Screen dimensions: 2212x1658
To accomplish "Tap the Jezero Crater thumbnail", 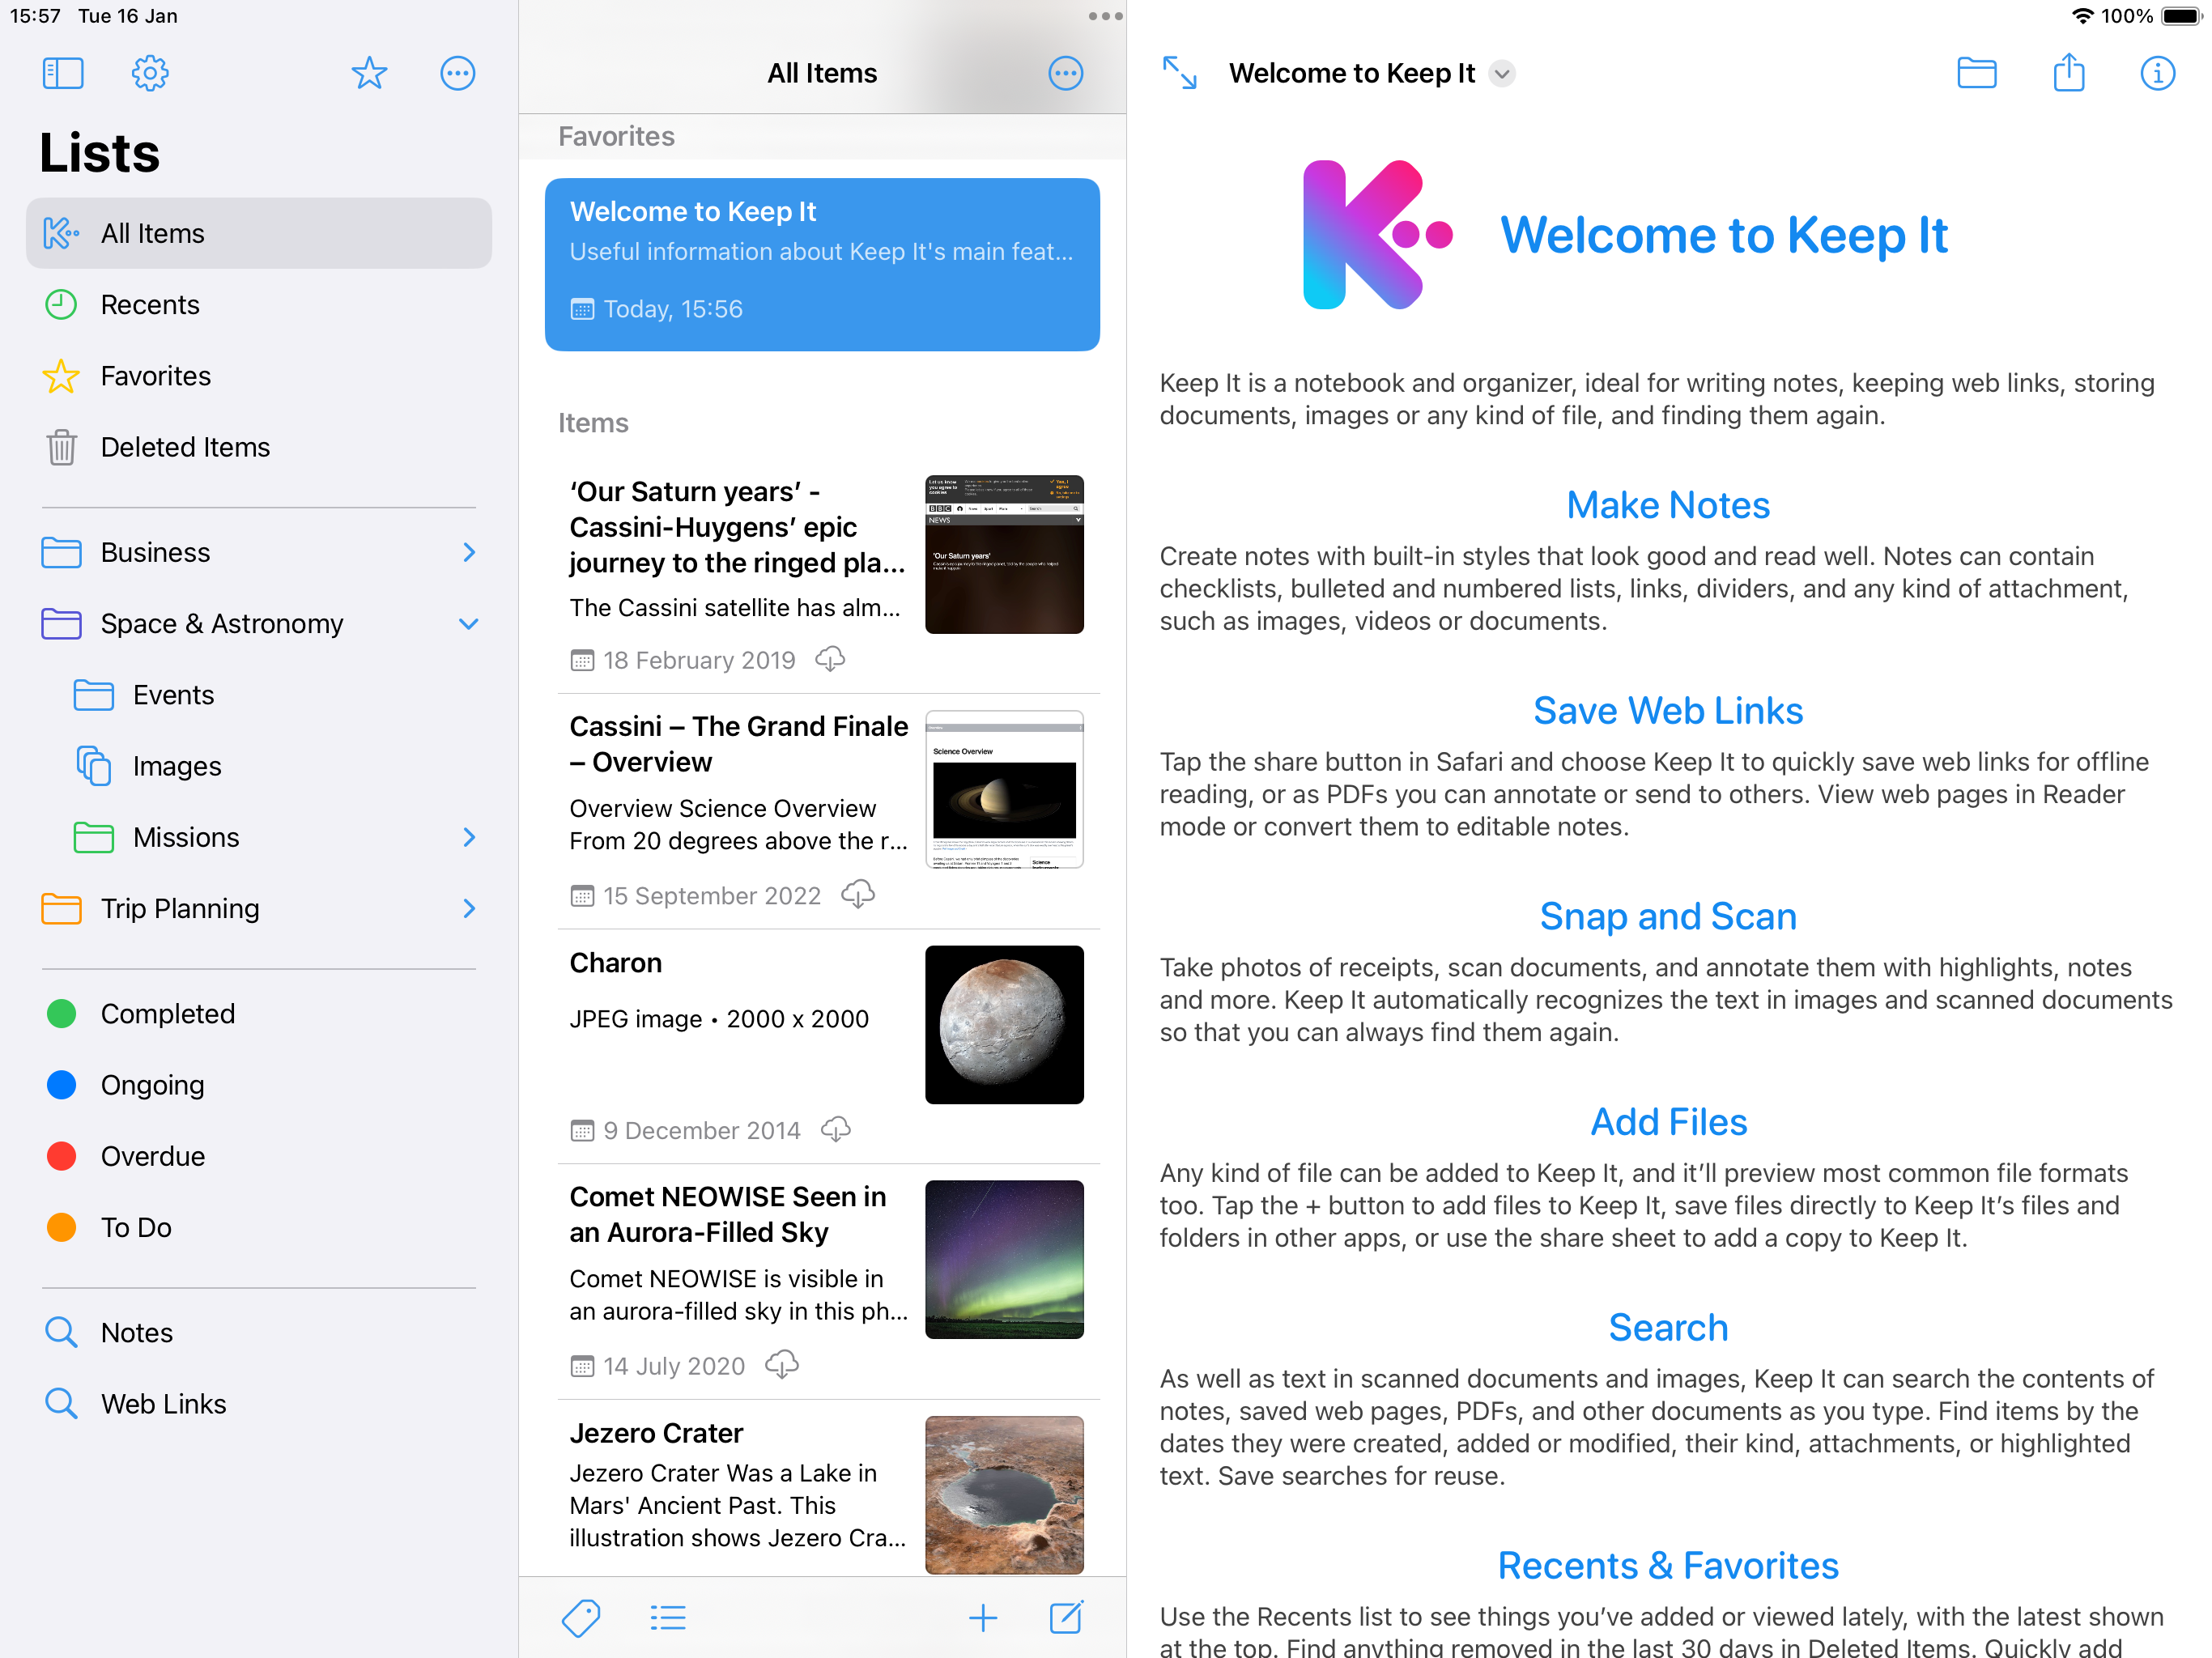I will [1004, 1495].
